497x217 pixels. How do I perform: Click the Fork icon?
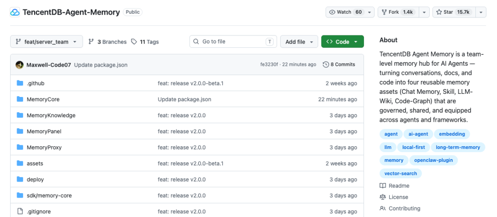tap(384, 12)
